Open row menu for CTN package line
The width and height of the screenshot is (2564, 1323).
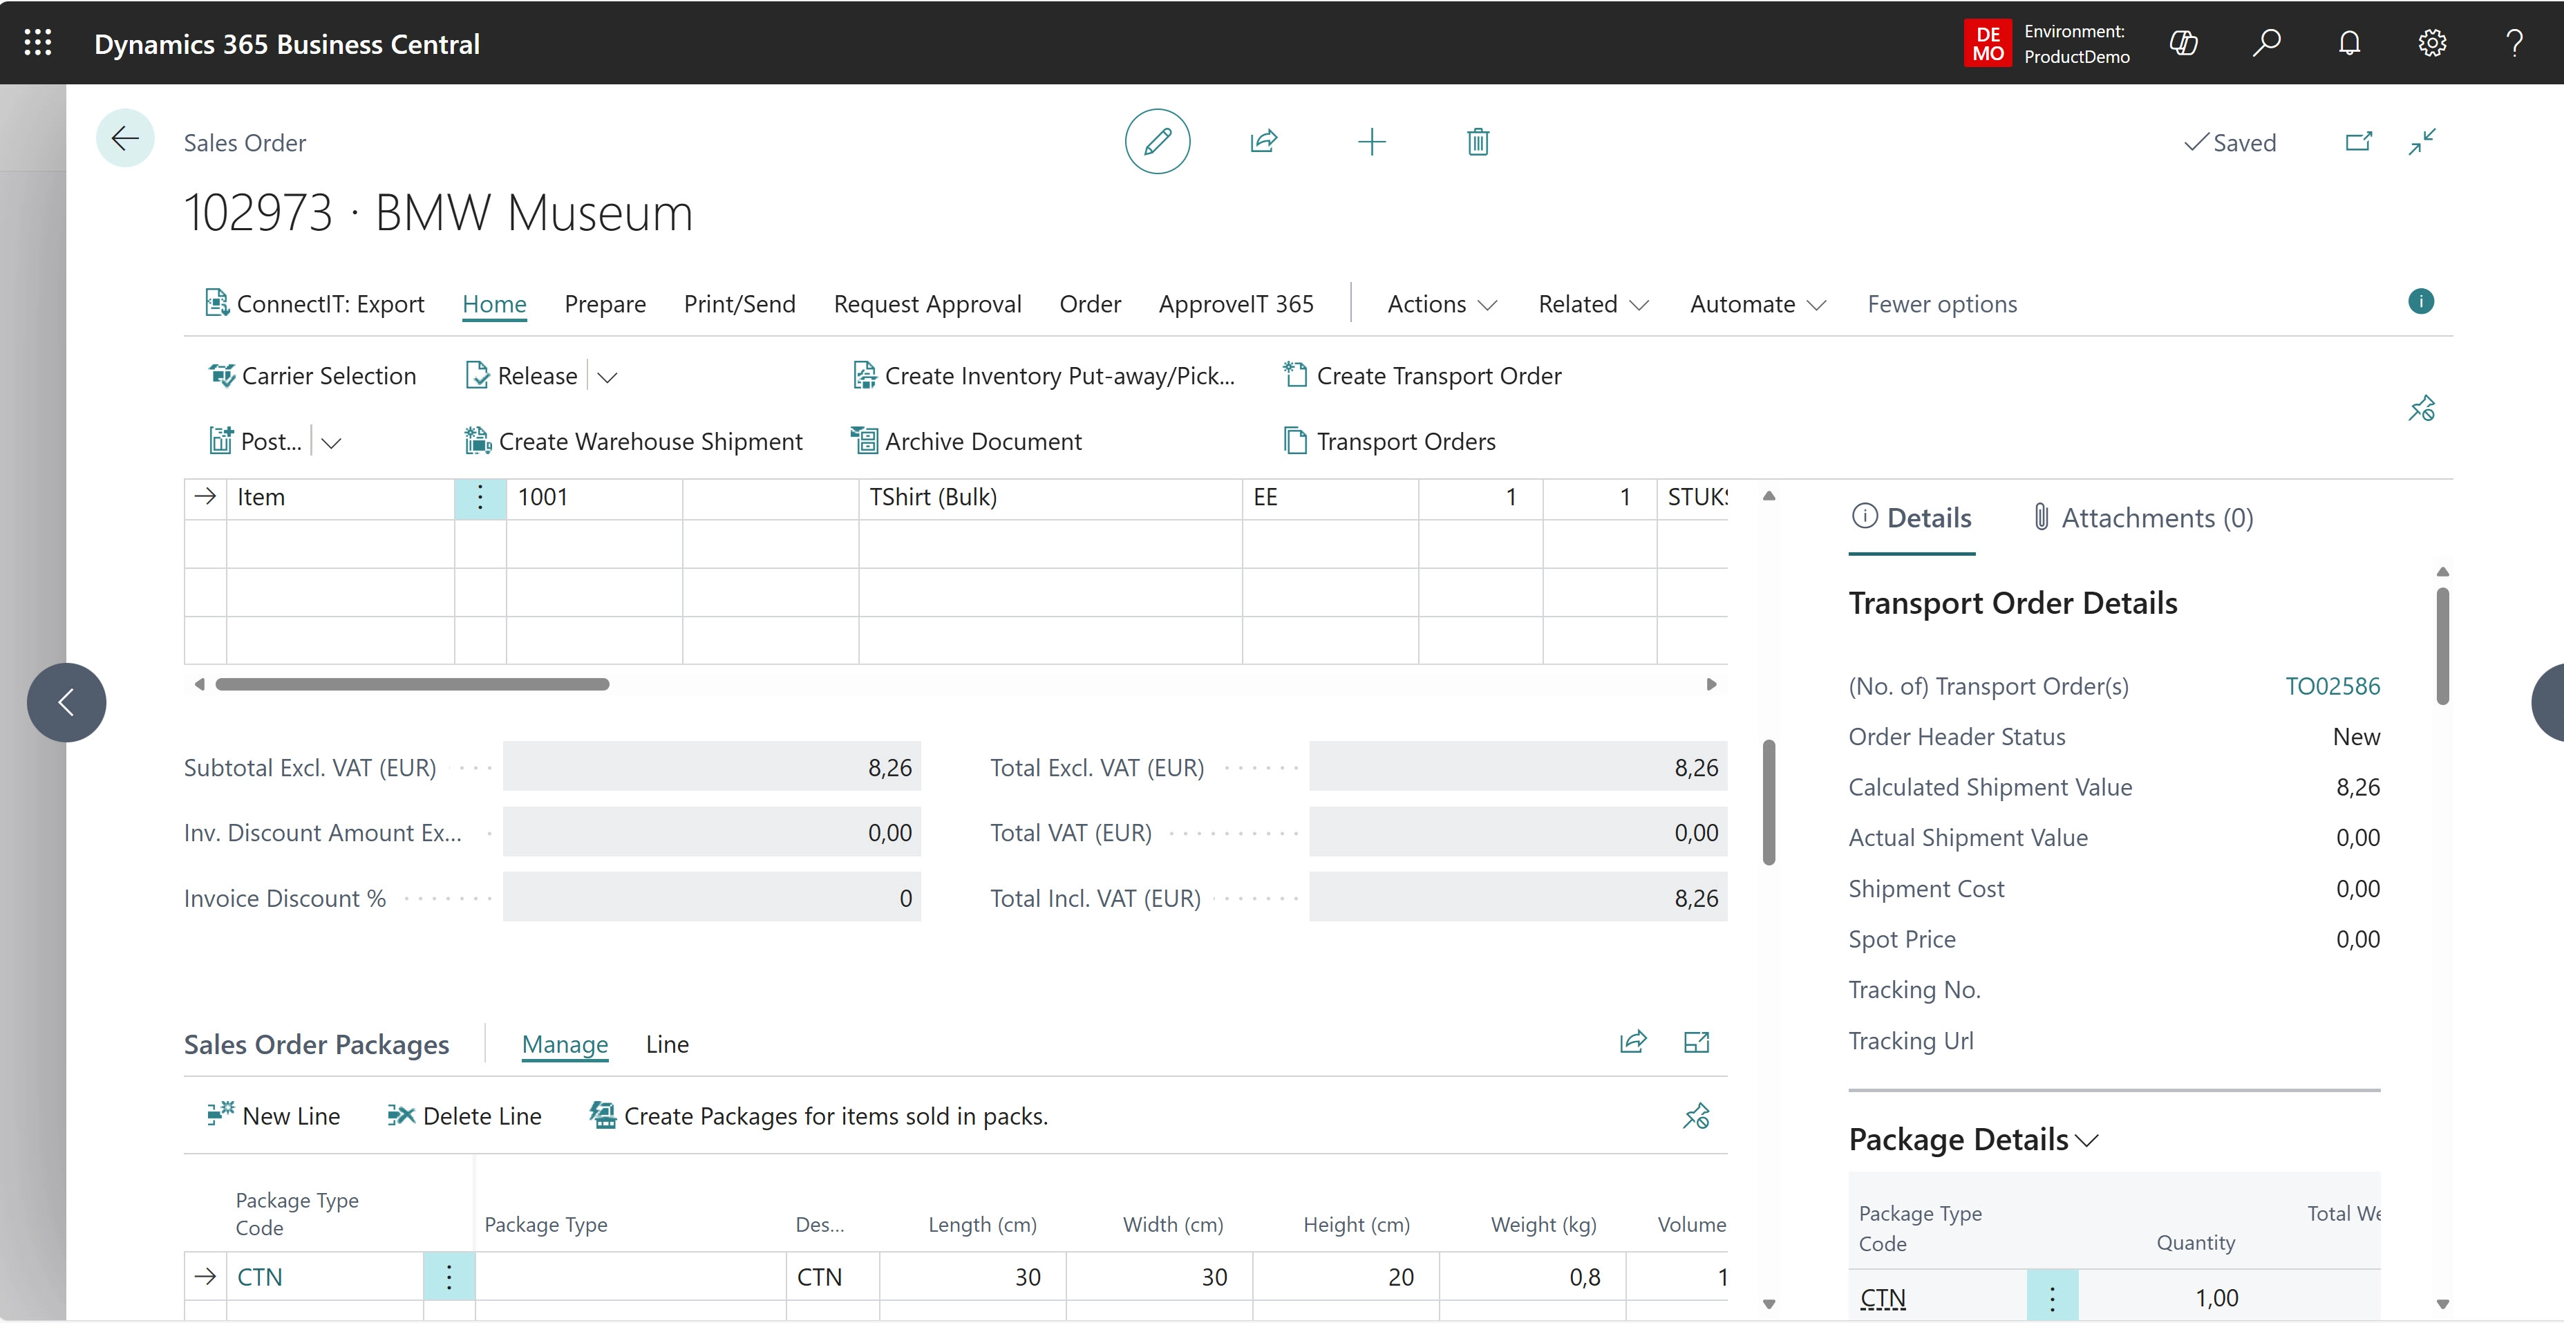coord(449,1276)
